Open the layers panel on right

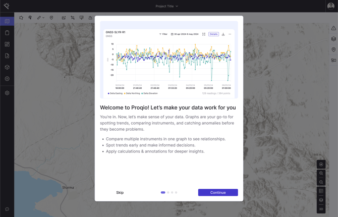point(333,39)
